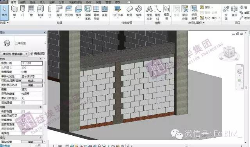Switch to the 注释 ribbon tab
This screenshot has height=147, width=250.
[52, 2]
